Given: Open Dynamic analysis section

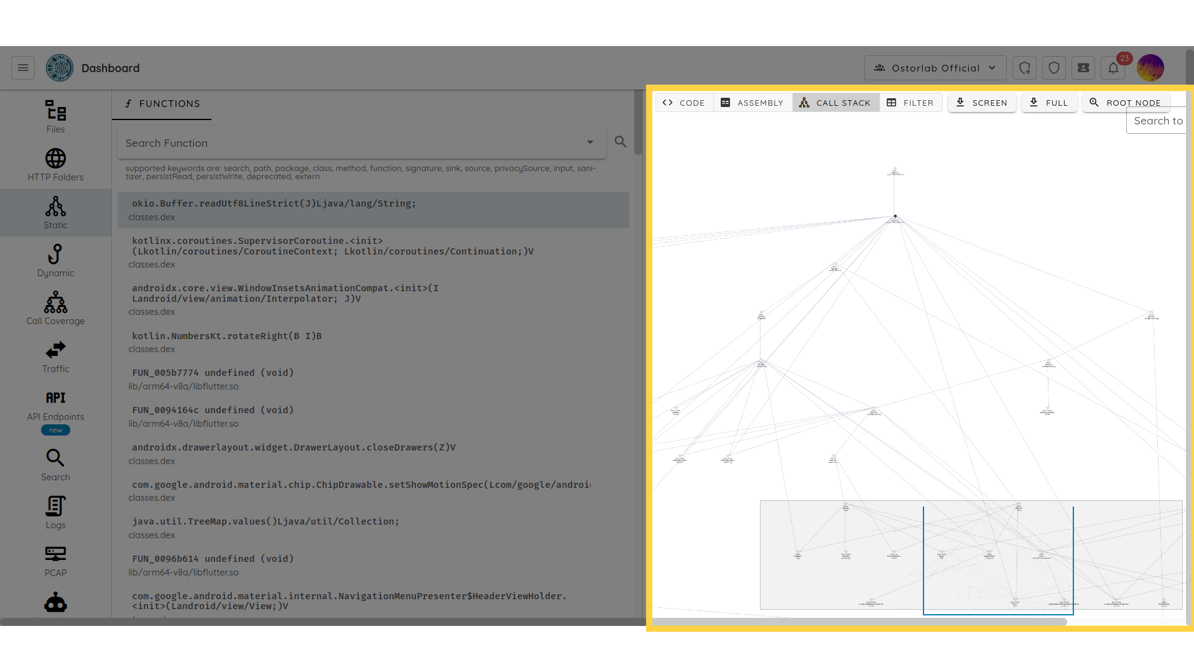Looking at the screenshot, I should (55, 261).
